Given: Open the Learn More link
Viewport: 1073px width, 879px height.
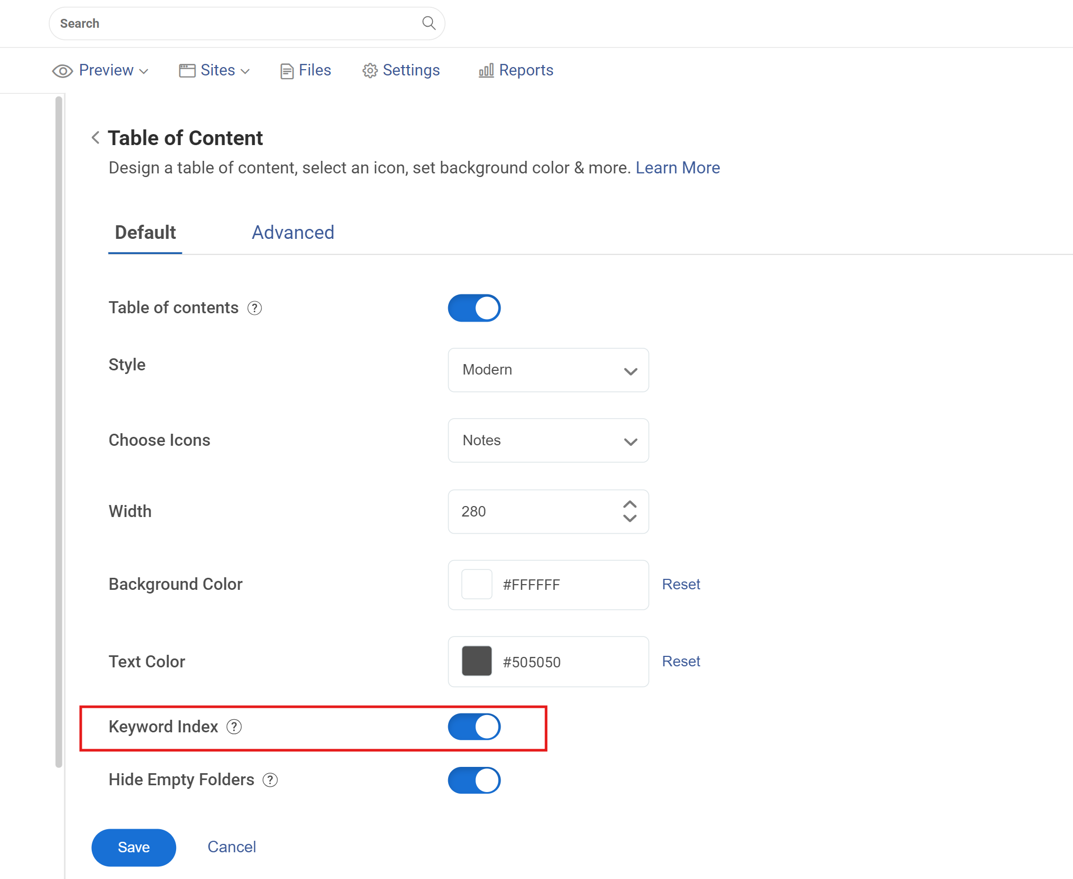Looking at the screenshot, I should point(678,168).
